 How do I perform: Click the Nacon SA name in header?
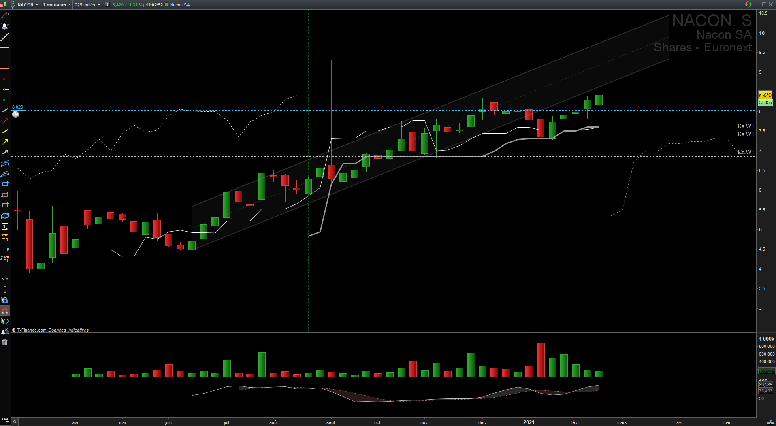click(x=180, y=5)
